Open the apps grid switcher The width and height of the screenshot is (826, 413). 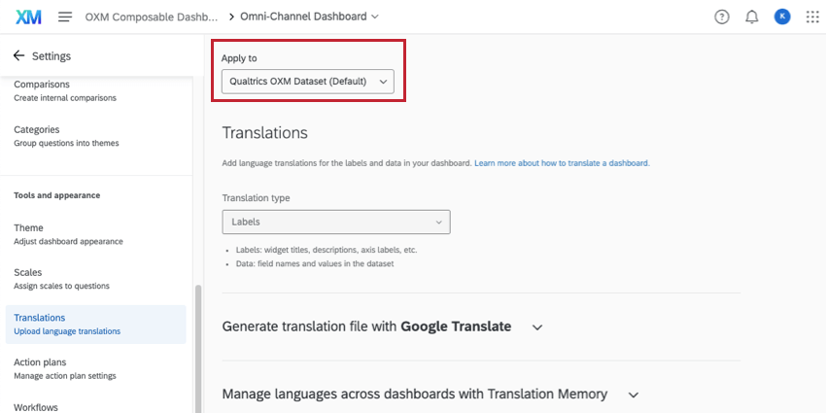point(812,17)
